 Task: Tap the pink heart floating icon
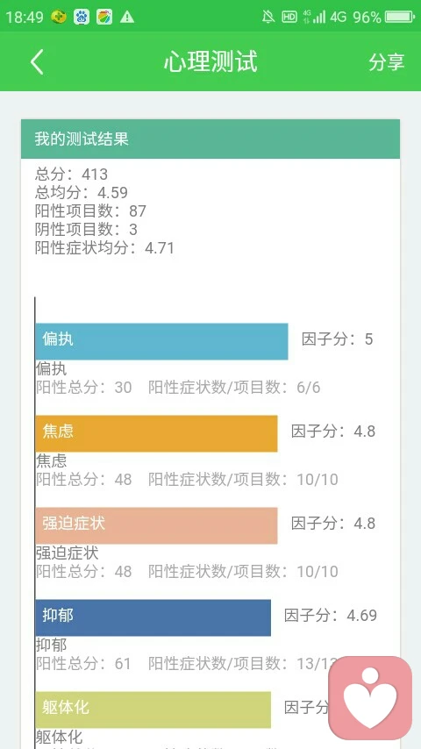(x=370, y=698)
